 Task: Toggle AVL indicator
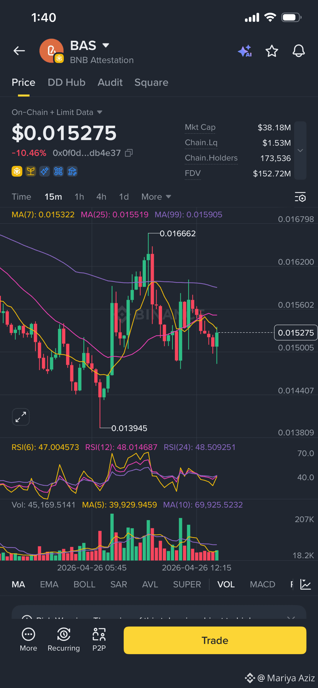[x=150, y=584]
